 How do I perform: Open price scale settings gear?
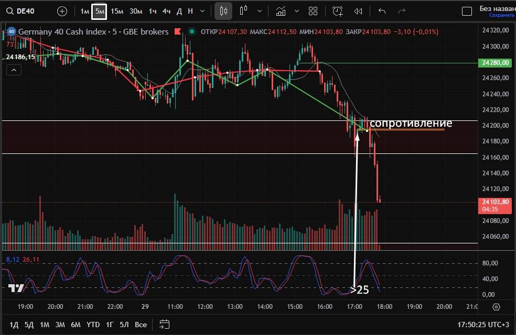click(497, 307)
